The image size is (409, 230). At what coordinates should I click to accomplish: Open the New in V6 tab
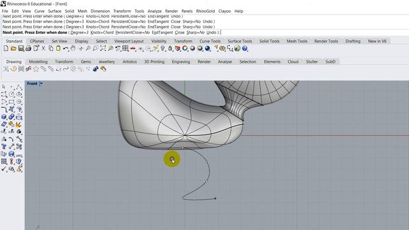377,41
